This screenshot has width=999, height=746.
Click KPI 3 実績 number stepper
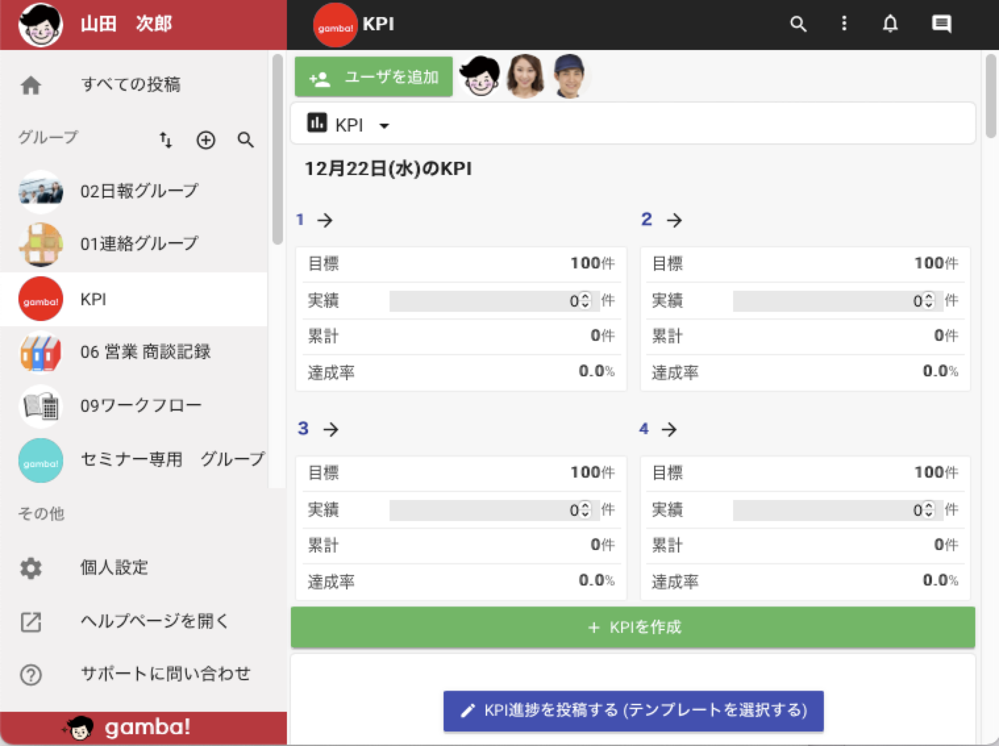point(585,510)
